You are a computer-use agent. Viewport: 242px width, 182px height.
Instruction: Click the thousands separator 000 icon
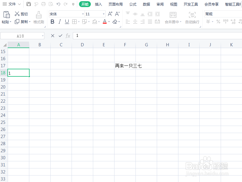(x=226, y=22)
